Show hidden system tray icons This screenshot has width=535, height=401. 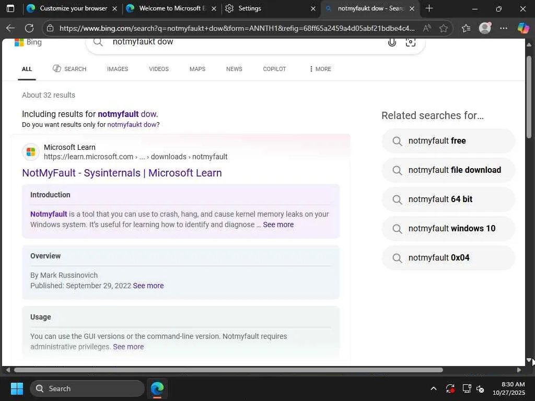click(x=433, y=388)
